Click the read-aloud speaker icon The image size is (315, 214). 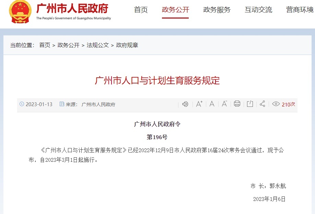point(185,104)
